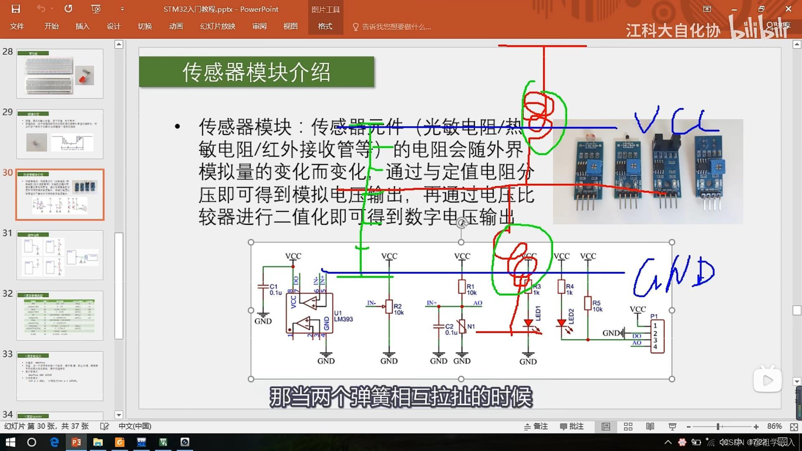
Task: Open PowerPoint from the Windows taskbar
Action: [76, 442]
